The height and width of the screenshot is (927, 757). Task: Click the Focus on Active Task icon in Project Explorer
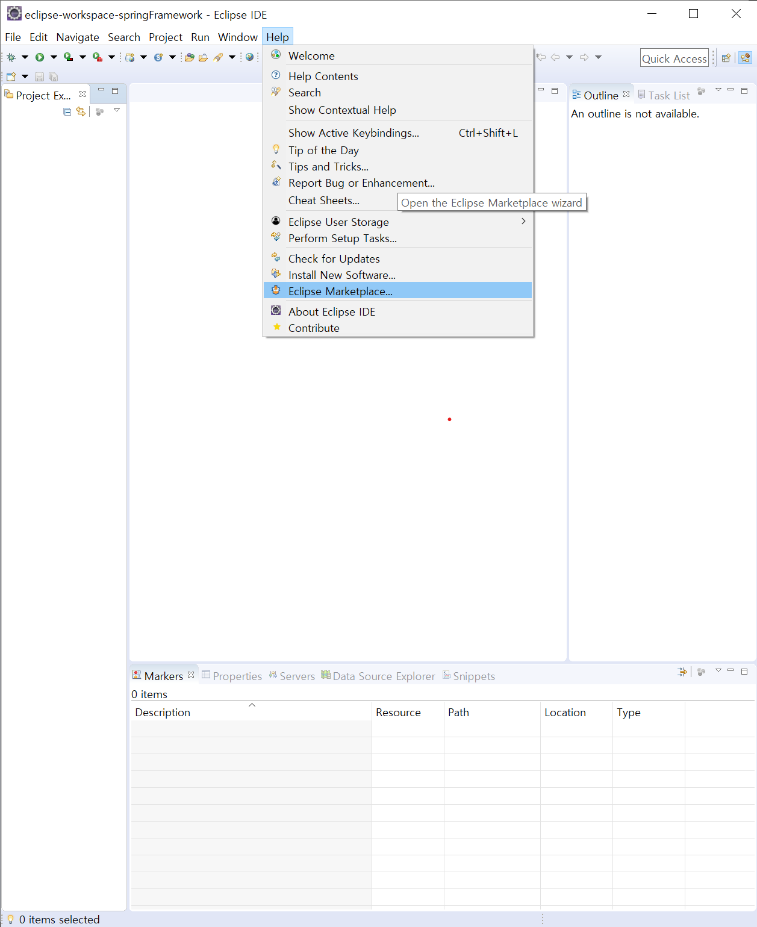coord(100,111)
